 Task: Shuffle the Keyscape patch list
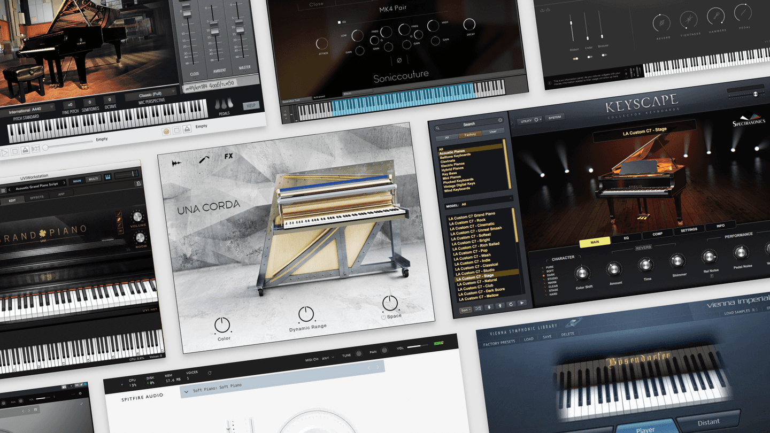click(478, 308)
